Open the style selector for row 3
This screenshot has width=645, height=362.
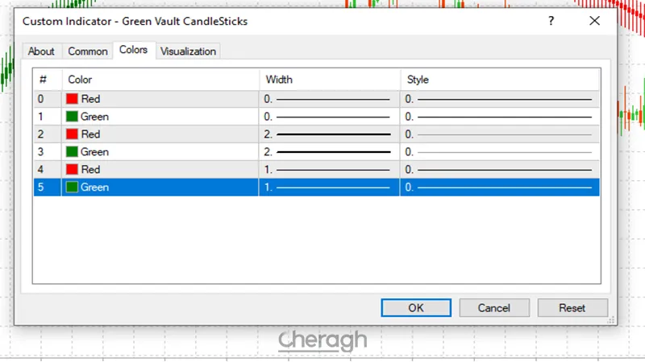pos(499,152)
